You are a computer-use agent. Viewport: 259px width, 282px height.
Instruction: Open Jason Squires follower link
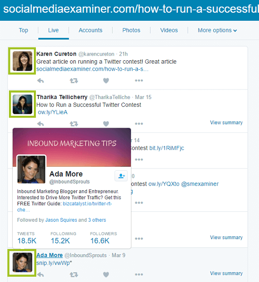tap(61, 220)
